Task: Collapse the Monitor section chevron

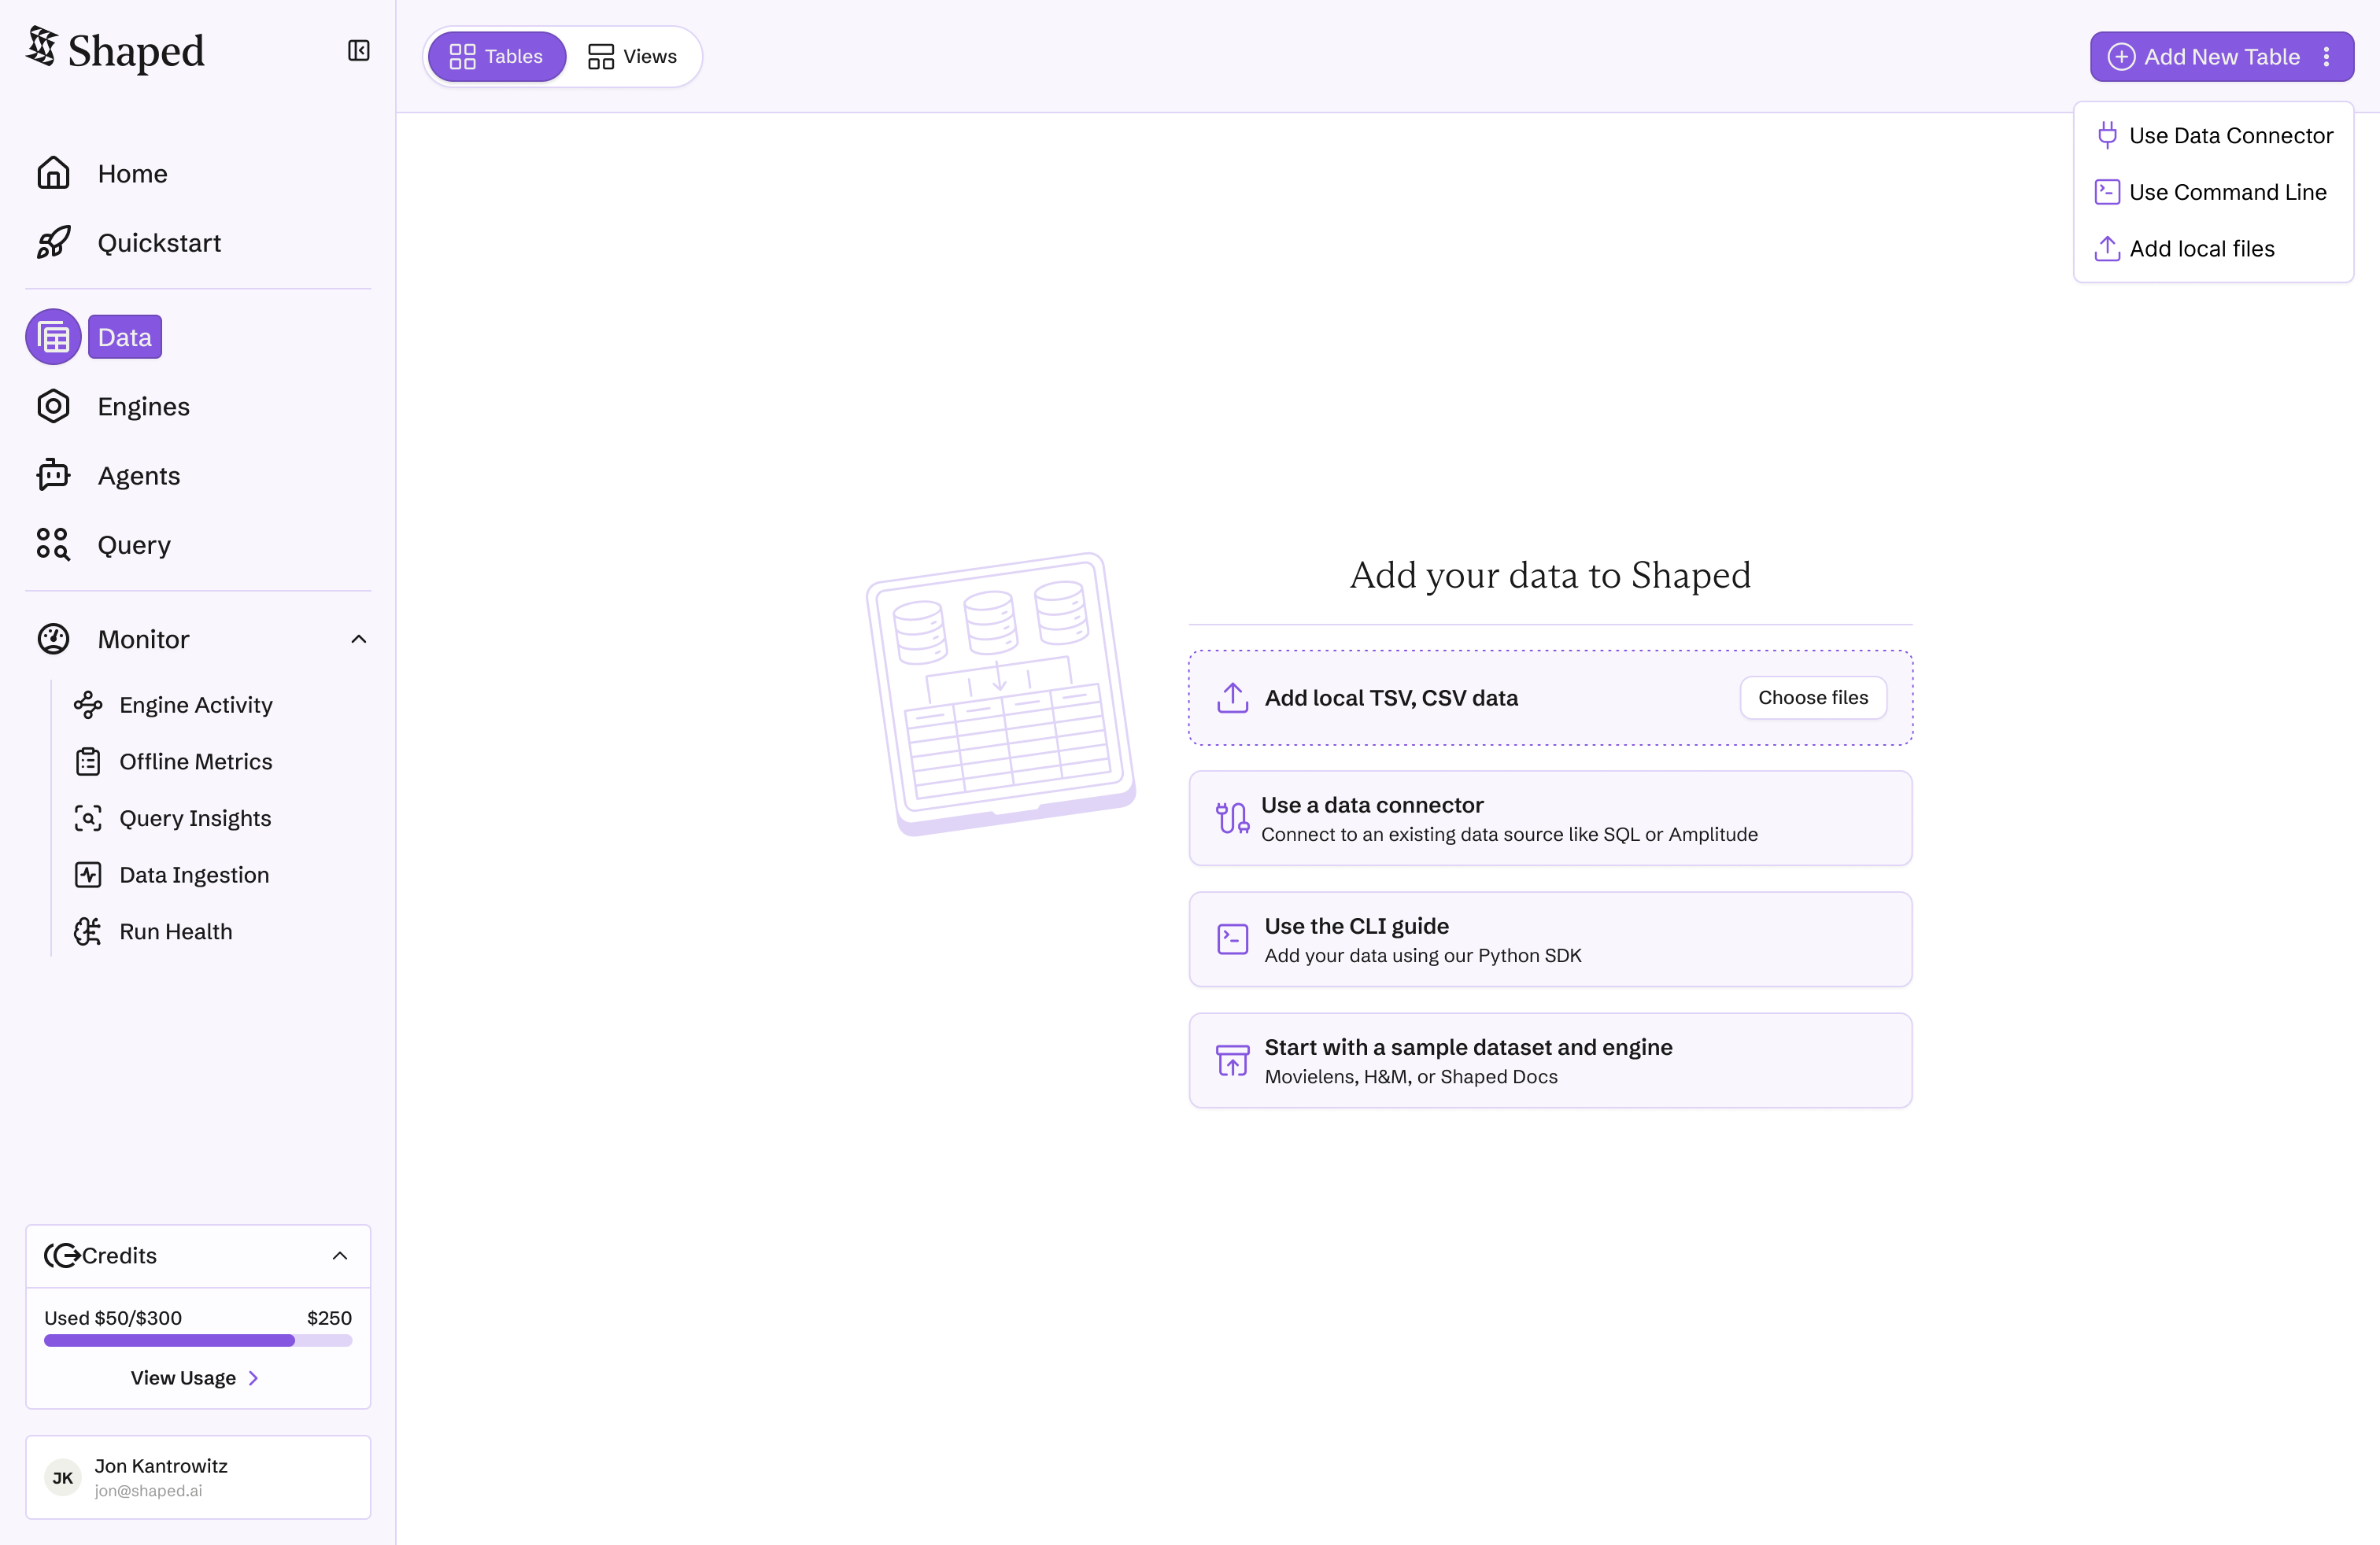Action: pos(359,639)
